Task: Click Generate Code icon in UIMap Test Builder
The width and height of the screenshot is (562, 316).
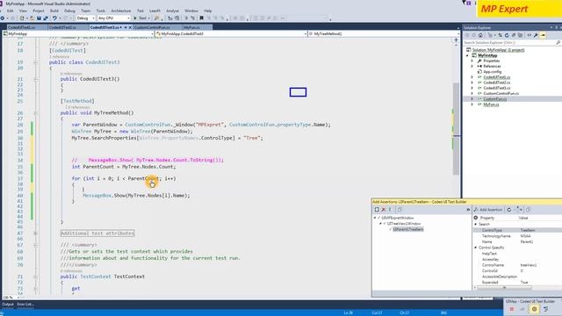Action: point(546,309)
